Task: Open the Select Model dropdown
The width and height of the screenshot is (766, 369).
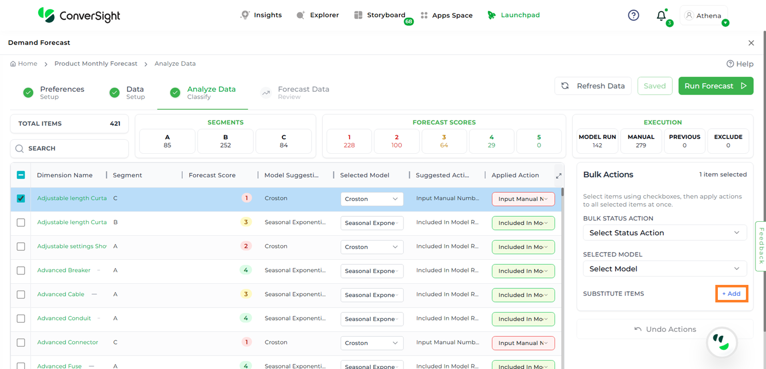Action: point(665,269)
